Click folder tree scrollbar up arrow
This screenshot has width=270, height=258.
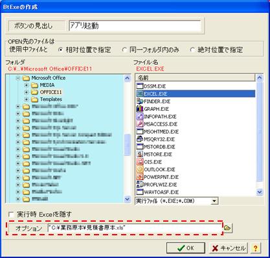(x=128, y=78)
